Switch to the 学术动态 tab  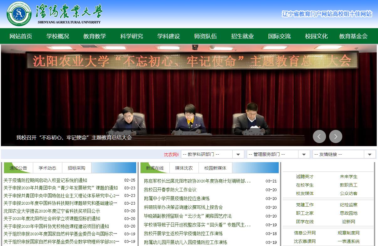pyautogui.click(x=48, y=168)
